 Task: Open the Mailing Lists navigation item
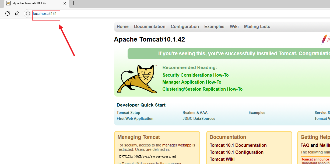(257, 26)
